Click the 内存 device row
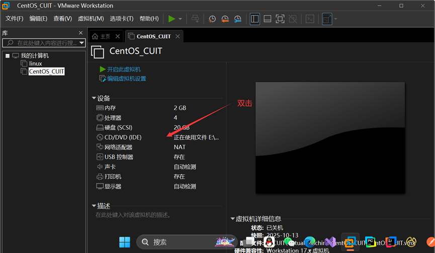The width and height of the screenshot is (435, 253). (159, 108)
